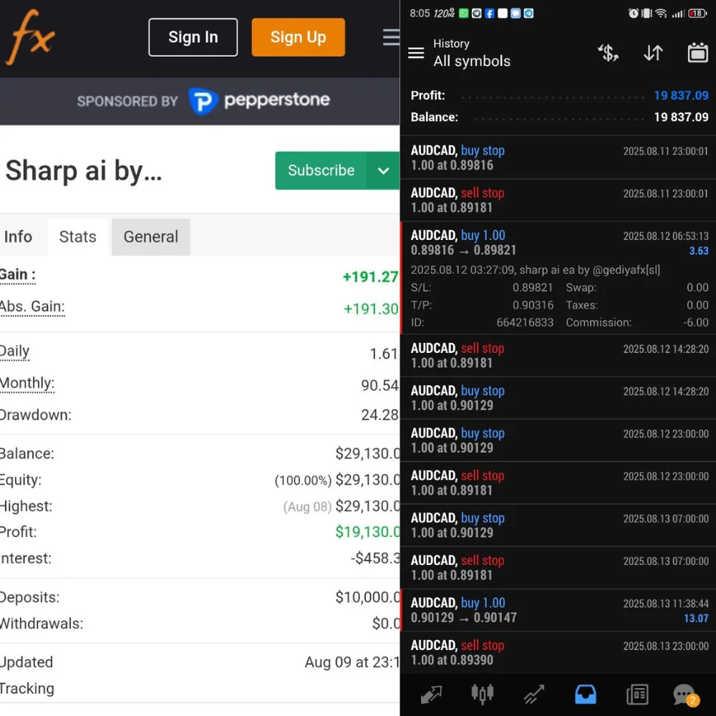Tap the Wi-Fi status icon
This screenshot has height=716, width=716.
pos(661,13)
